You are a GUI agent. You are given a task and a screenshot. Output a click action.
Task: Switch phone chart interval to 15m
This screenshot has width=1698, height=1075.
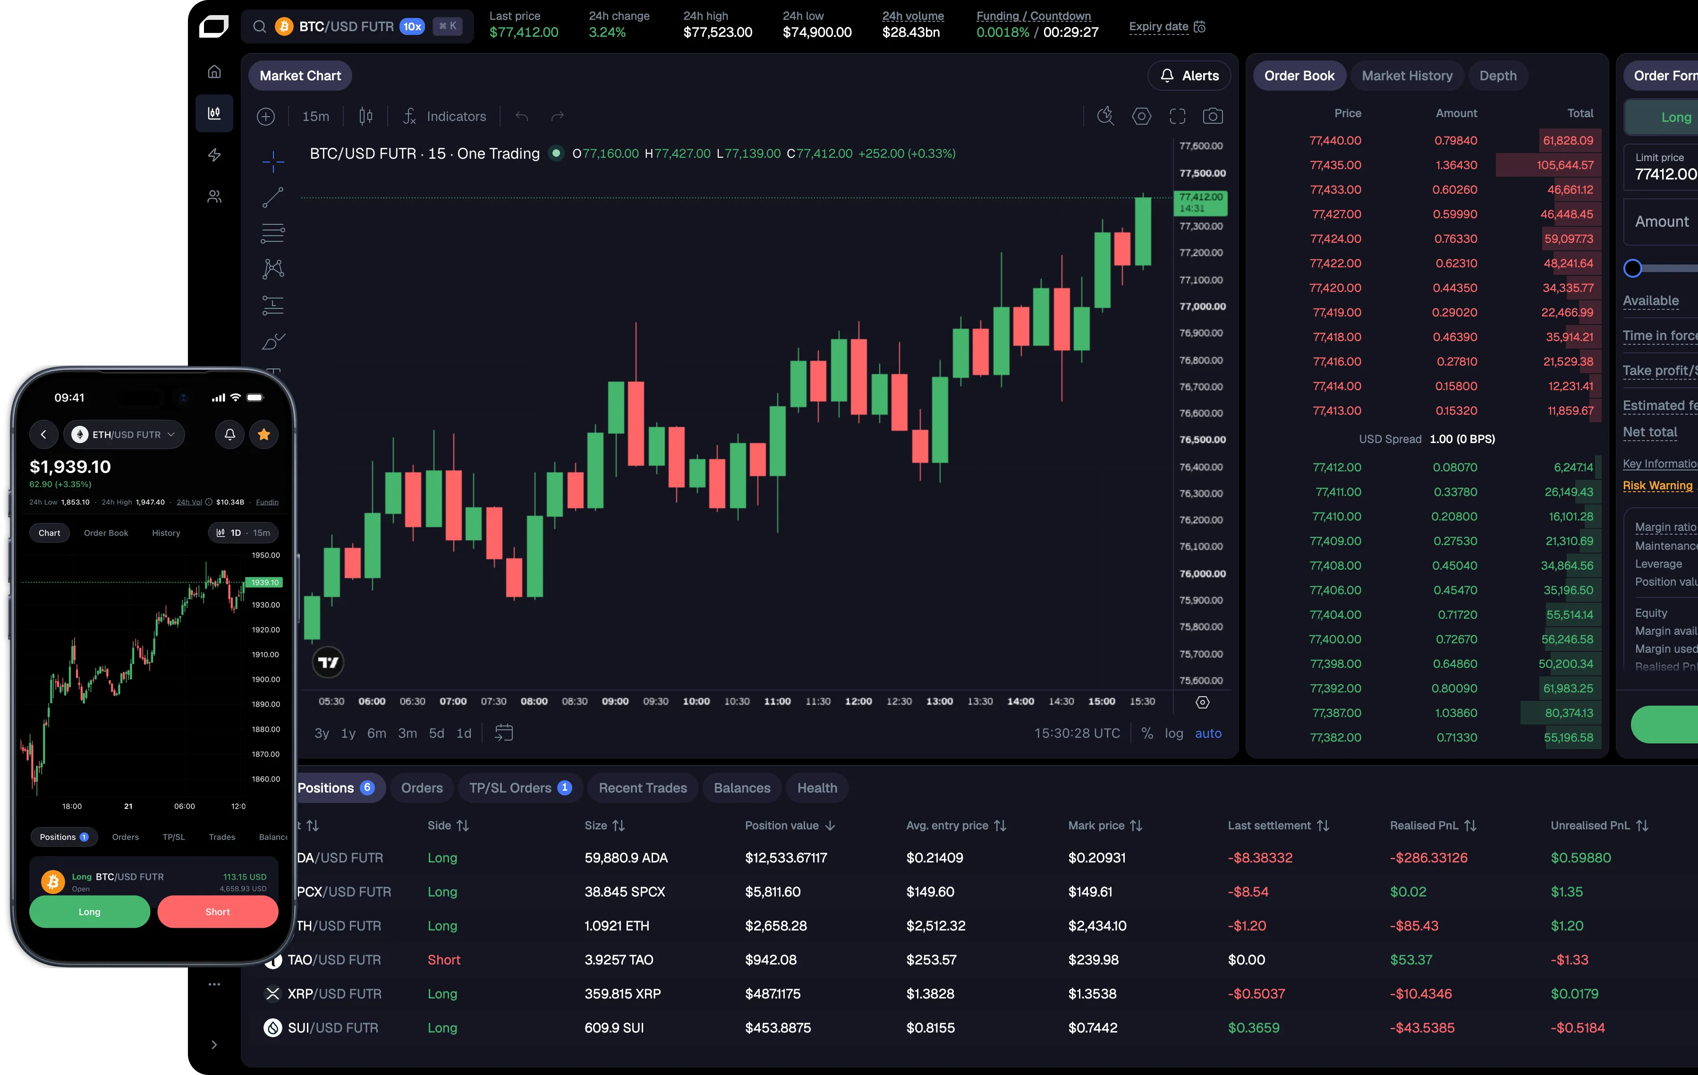(262, 533)
